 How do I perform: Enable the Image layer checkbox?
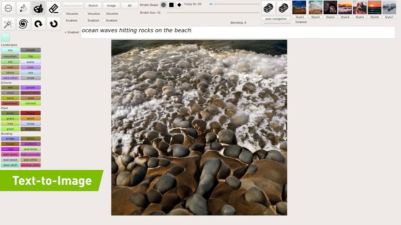(104, 20)
